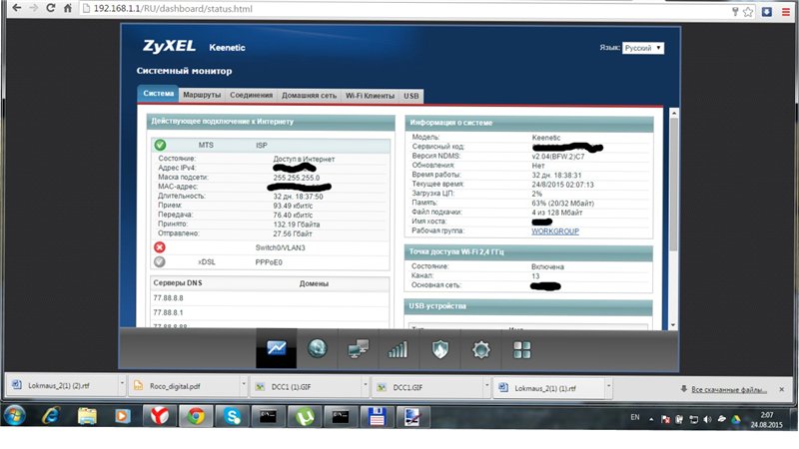
Task: Open Yandex browser from the taskbar
Action: click(x=160, y=416)
